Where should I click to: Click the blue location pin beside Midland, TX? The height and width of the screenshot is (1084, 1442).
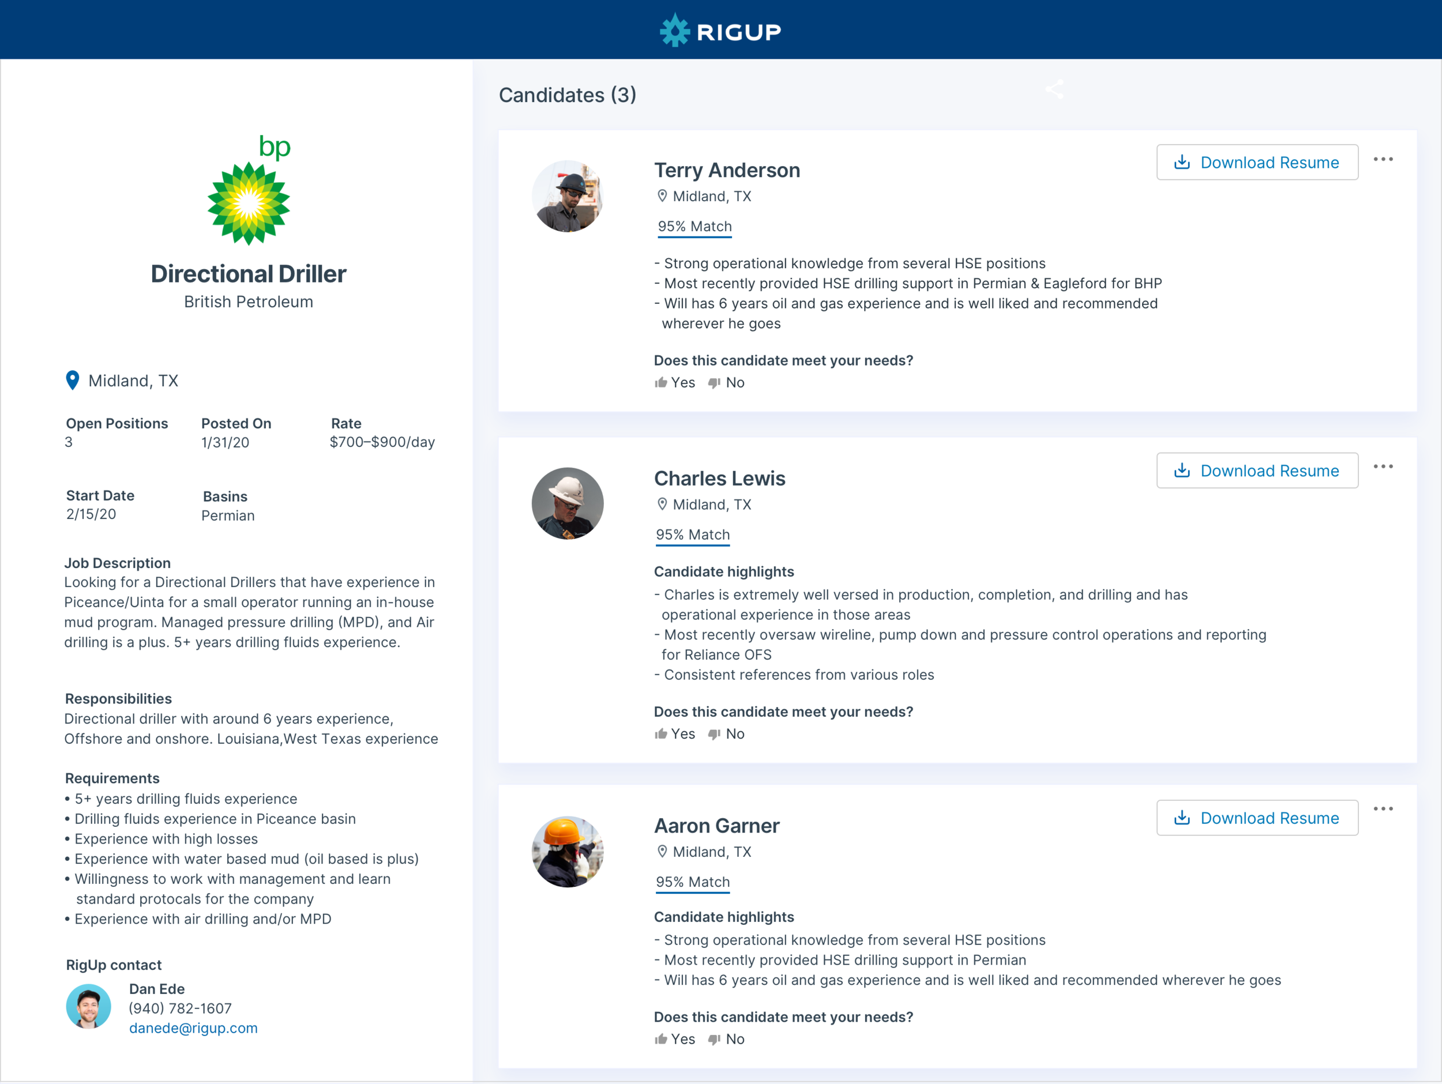(x=72, y=381)
